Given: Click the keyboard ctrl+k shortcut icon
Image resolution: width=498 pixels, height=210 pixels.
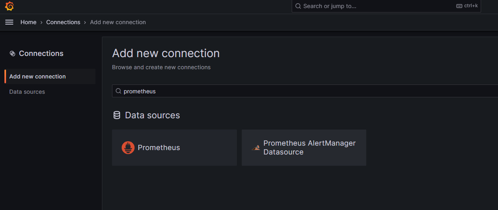Looking at the screenshot, I should point(459,6).
